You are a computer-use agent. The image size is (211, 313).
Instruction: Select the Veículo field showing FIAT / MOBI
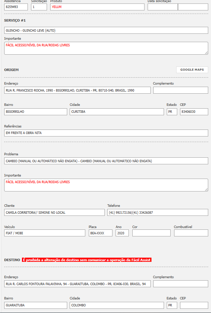[x=45, y=233]
